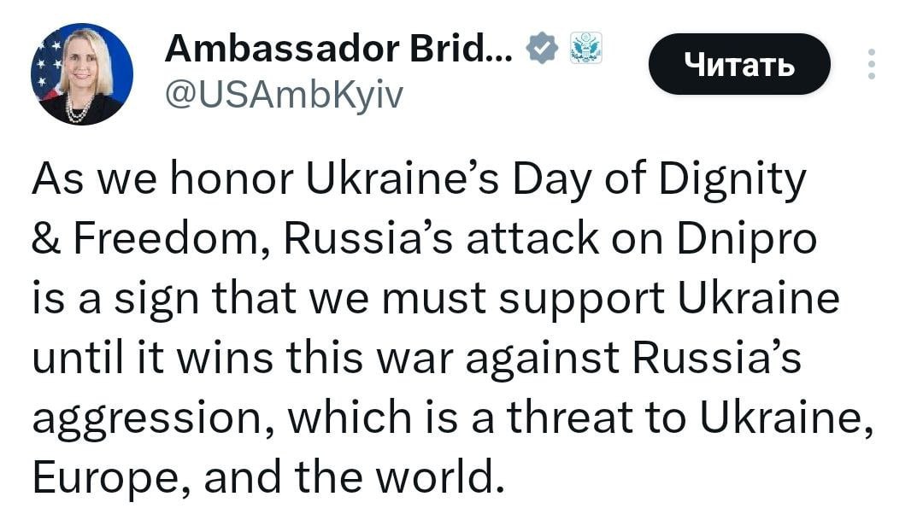The image size is (923, 520).
Task: Click the US government seal affiliation badge
Action: tap(586, 48)
